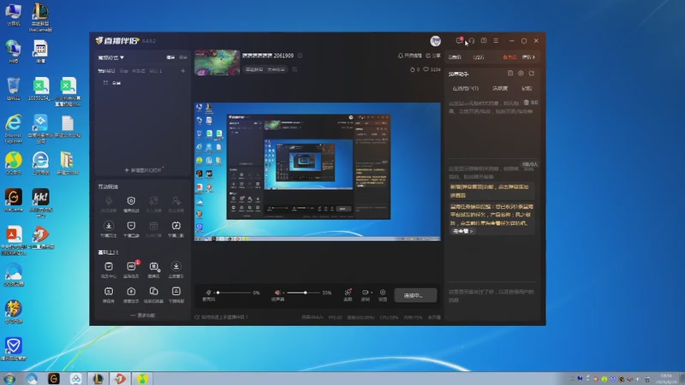This screenshot has height=385, width=685.
Task: Open the message notifications icon with red dot
Action: click(x=459, y=40)
